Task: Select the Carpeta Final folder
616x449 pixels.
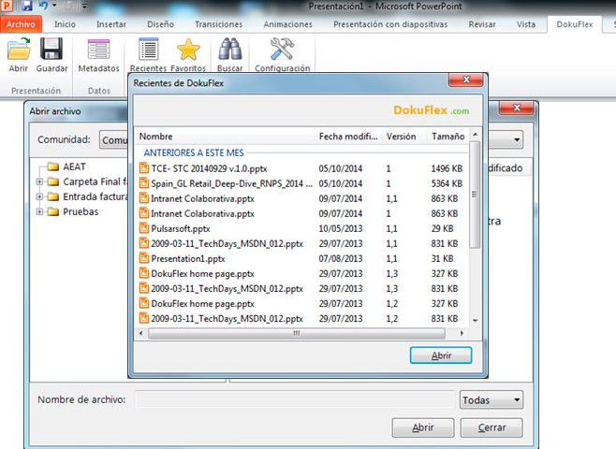Action: [x=88, y=181]
